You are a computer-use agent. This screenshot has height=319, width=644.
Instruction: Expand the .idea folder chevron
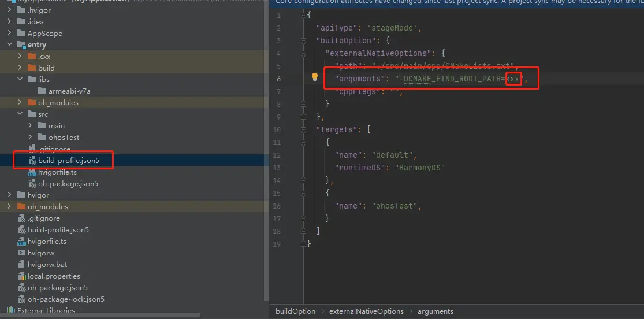[9, 21]
